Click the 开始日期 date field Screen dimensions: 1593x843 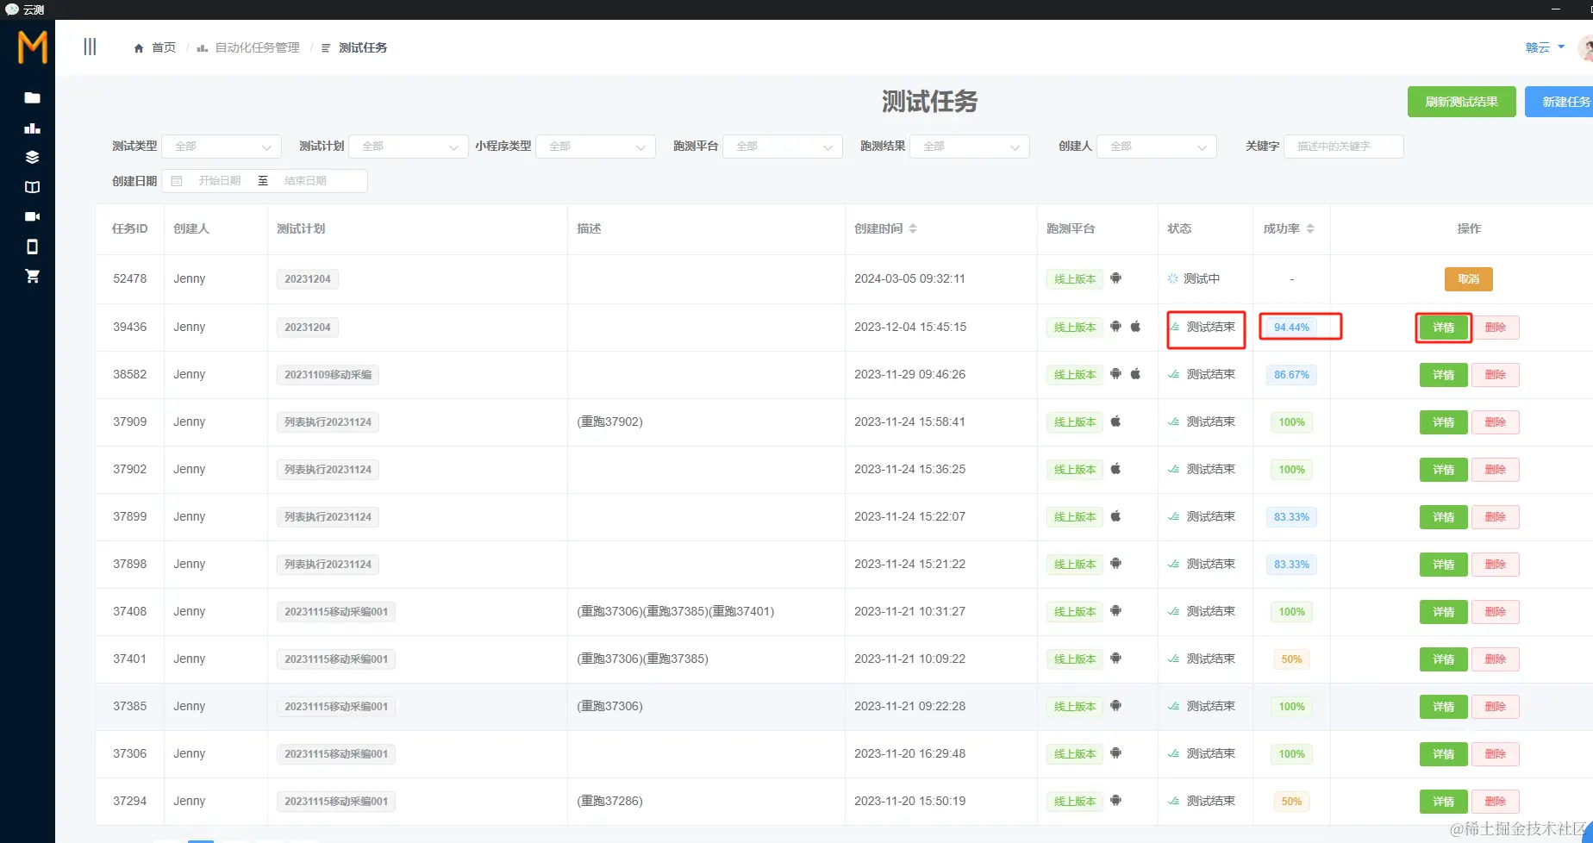tap(220, 181)
